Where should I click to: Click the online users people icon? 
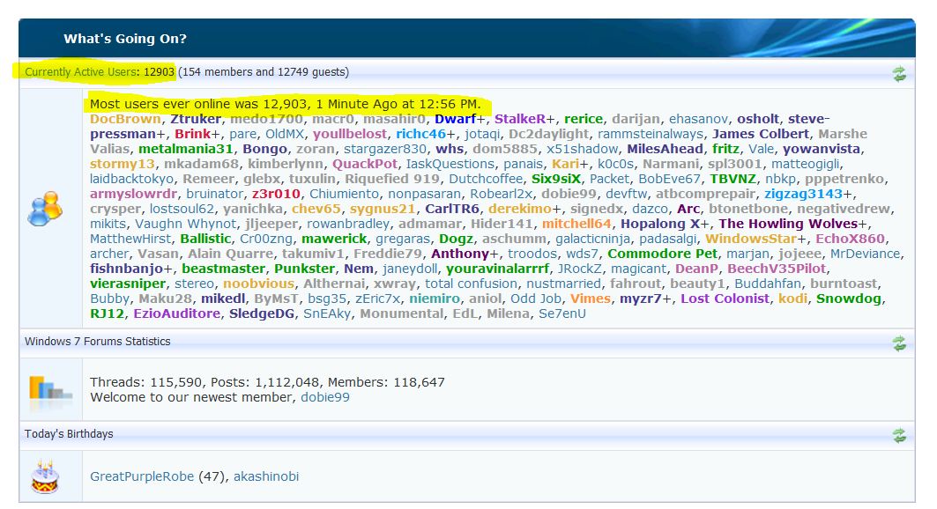tap(45, 209)
